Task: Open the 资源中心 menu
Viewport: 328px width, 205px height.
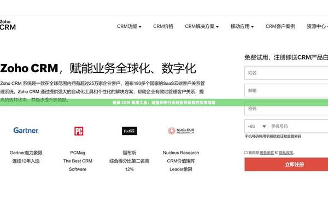Action: 317,26
